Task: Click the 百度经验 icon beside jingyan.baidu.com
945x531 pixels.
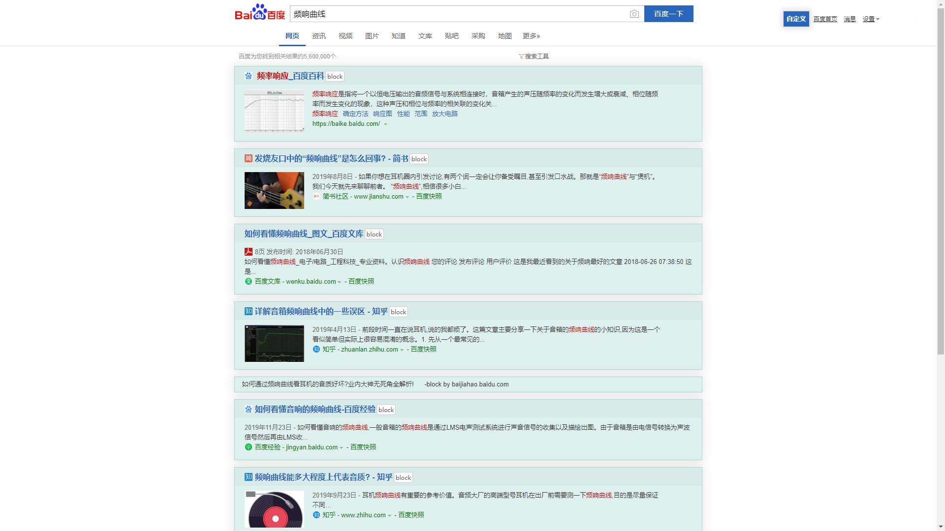Action: tap(249, 447)
